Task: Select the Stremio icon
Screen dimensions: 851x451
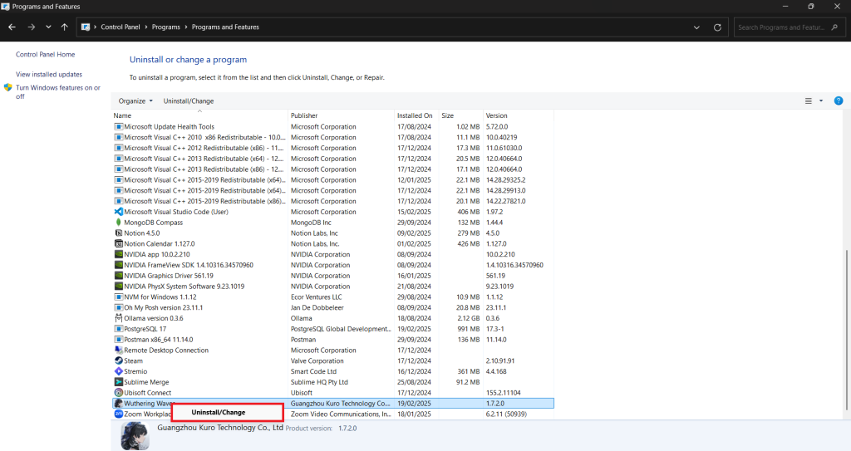Action: pos(118,371)
